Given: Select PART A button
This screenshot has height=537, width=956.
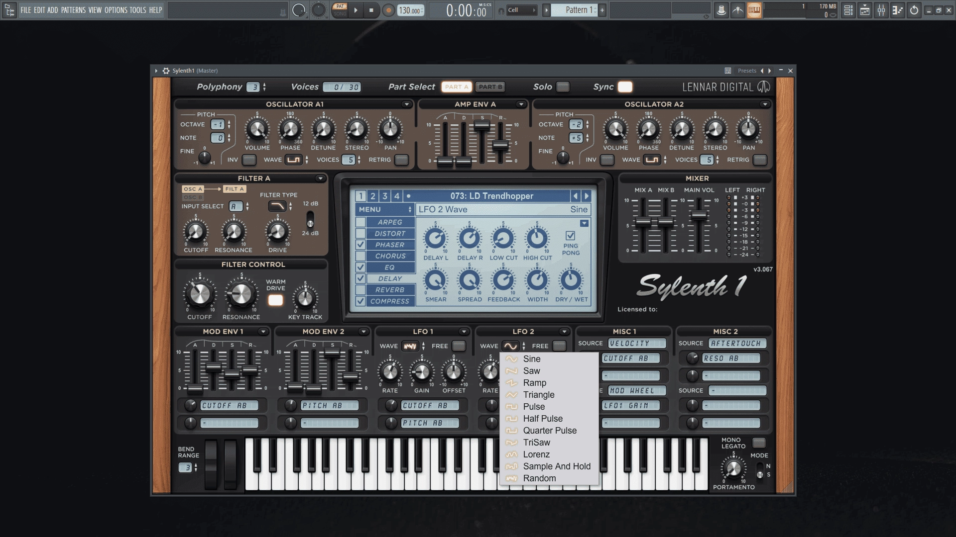Looking at the screenshot, I should (x=456, y=87).
